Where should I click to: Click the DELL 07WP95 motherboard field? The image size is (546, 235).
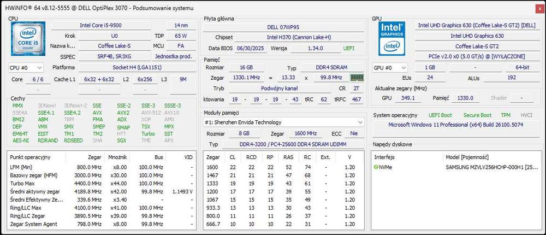[x=283, y=27]
